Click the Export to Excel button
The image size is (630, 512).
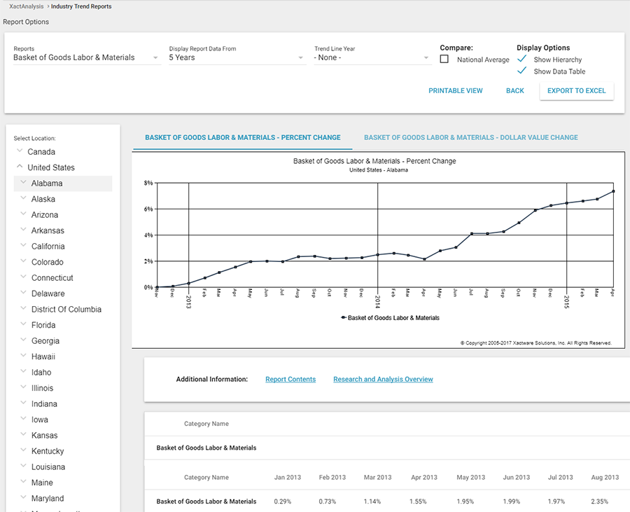(576, 90)
